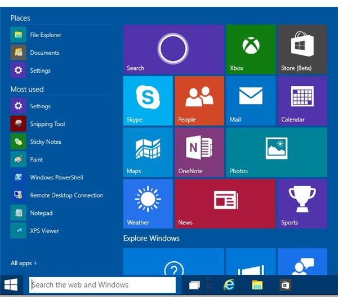The image size is (338, 299).
Task: Click the 'Places' section heading
Action: tap(20, 18)
